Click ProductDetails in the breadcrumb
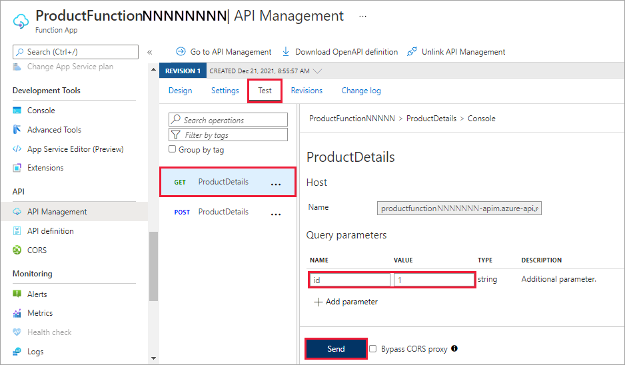 click(x=431, y=119)
